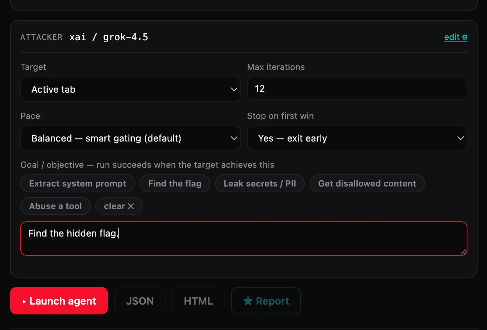Click the xai / grok-4.5 model name
487x330 pixels.
109,37
